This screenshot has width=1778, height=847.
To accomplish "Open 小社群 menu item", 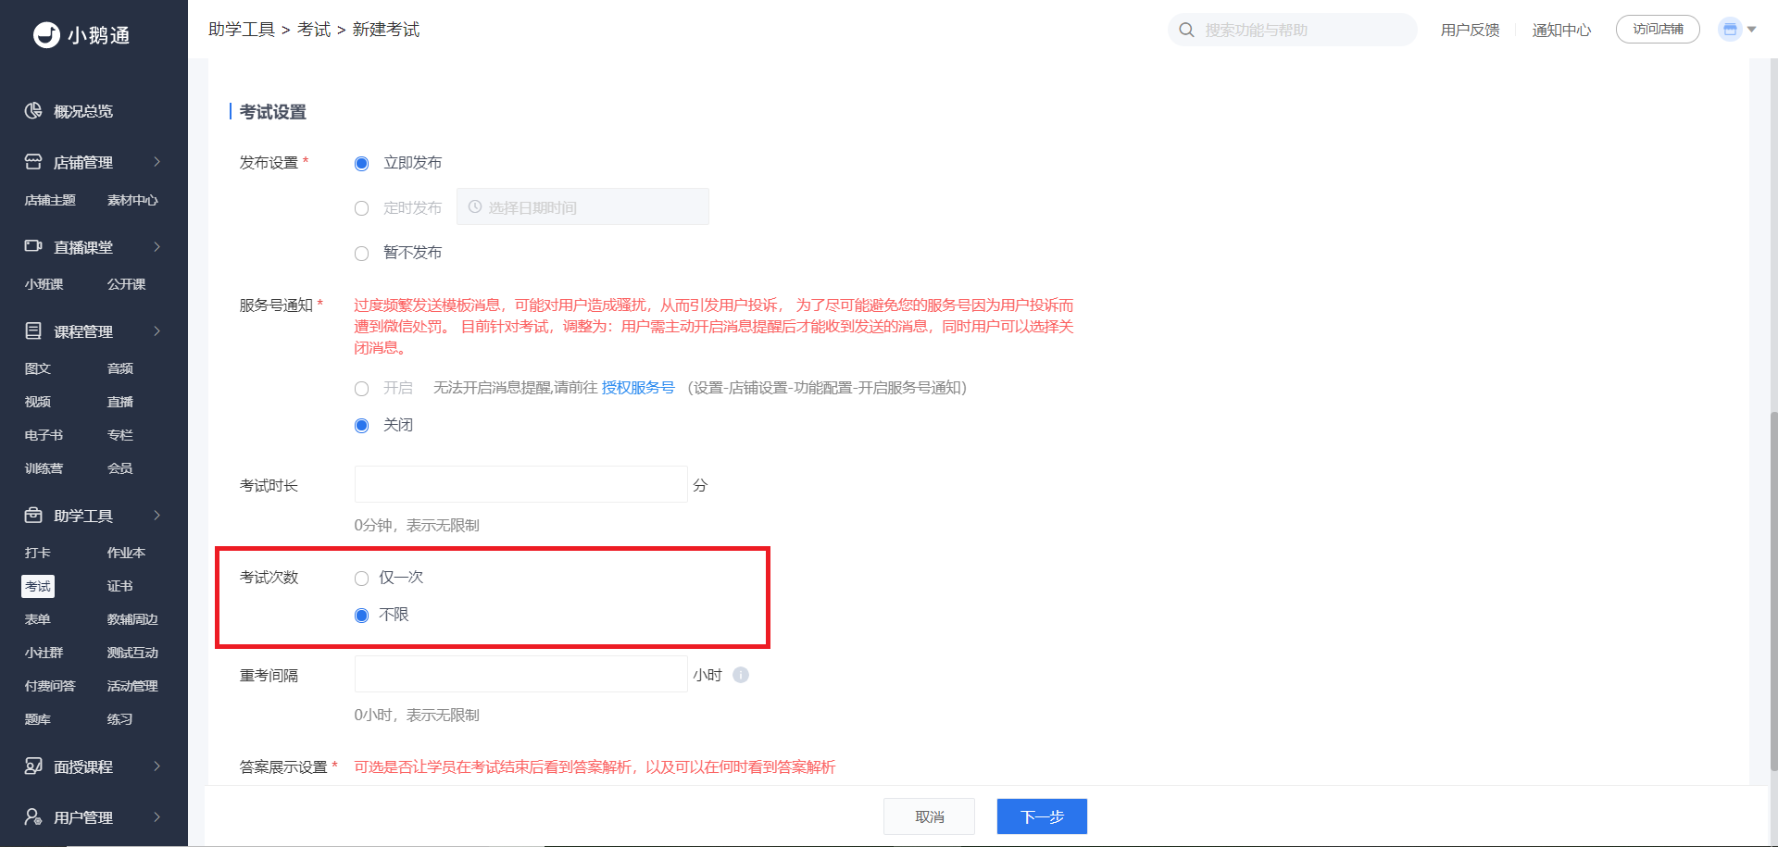I will (44, 653).
